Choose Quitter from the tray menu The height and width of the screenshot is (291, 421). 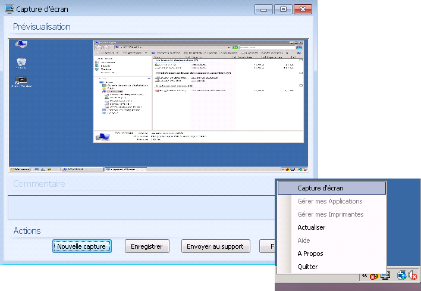(x=332, y=267)
